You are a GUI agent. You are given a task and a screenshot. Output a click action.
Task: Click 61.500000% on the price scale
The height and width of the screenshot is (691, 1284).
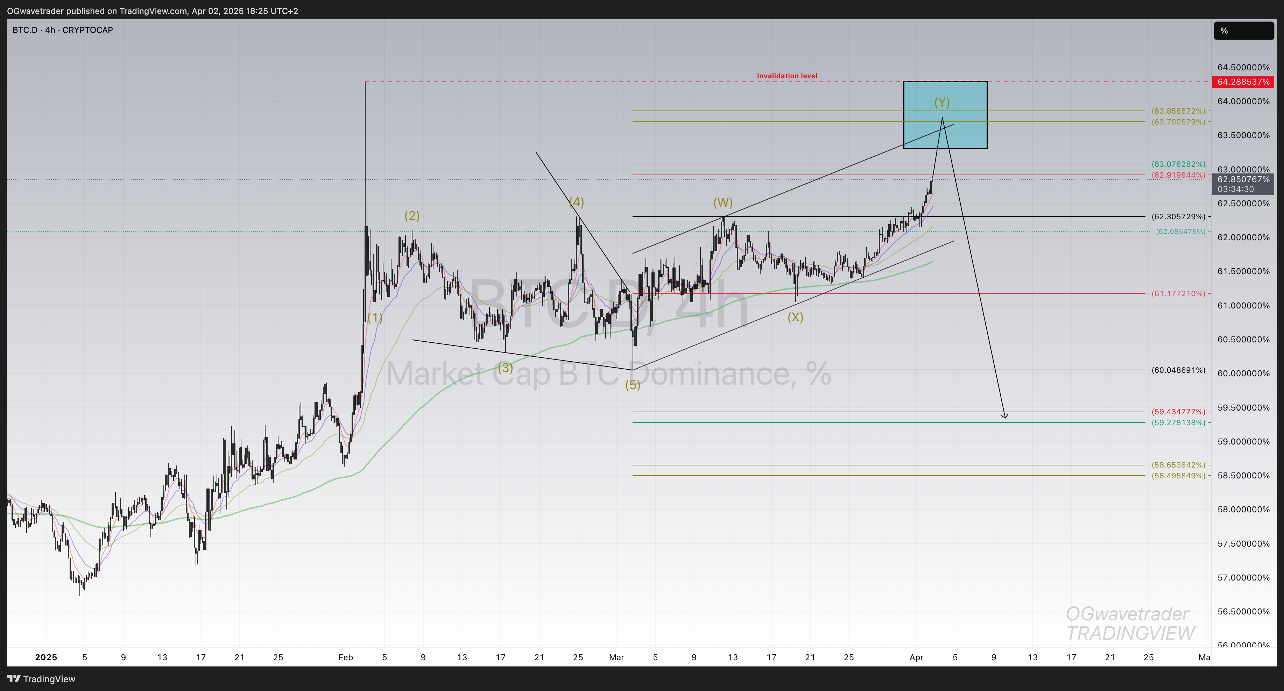click(1243, 271)
